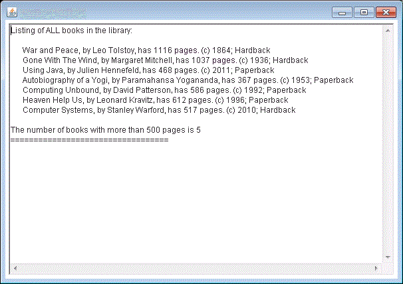This screenshot has height=284, width=403.
Task: Maximize the library listing window
Action: [x=364, y=12]
